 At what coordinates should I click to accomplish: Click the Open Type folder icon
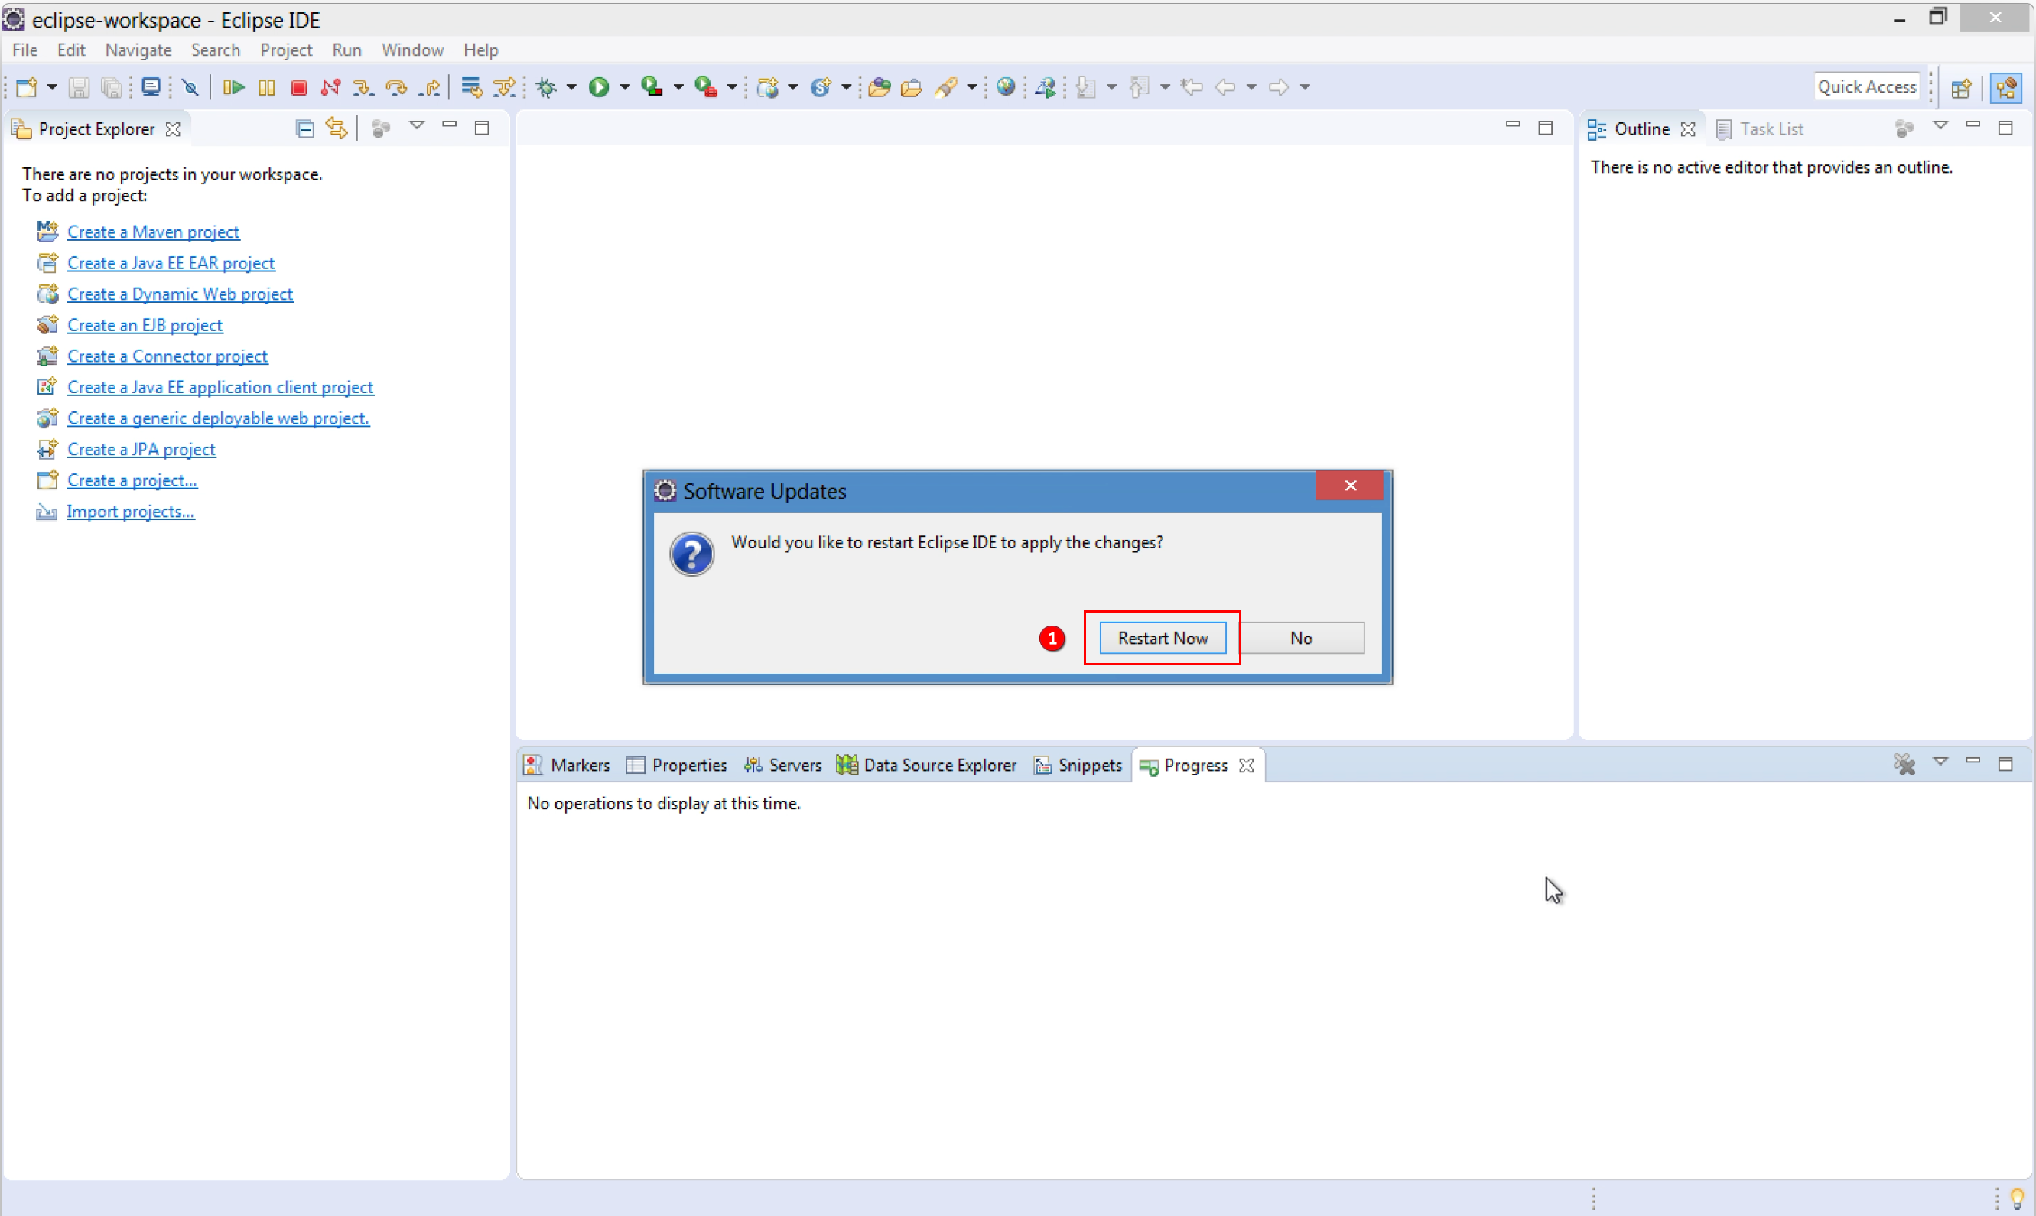click(x=879, y=87)
